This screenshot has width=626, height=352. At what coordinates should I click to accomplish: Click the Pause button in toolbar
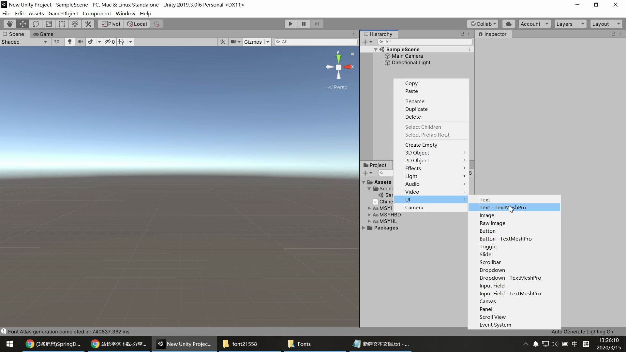tap(304, 24)
